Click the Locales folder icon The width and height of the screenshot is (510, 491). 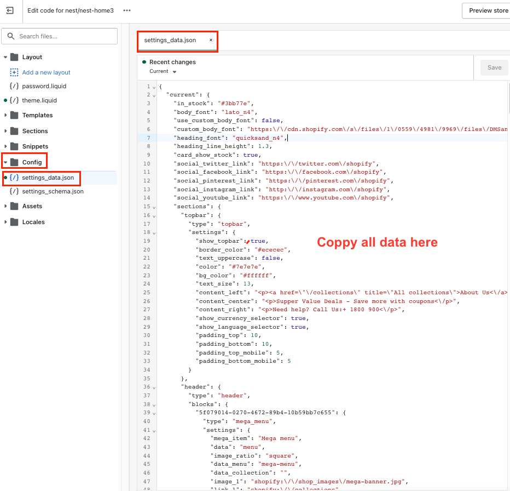pyautogui.click(x=14, y=222)
